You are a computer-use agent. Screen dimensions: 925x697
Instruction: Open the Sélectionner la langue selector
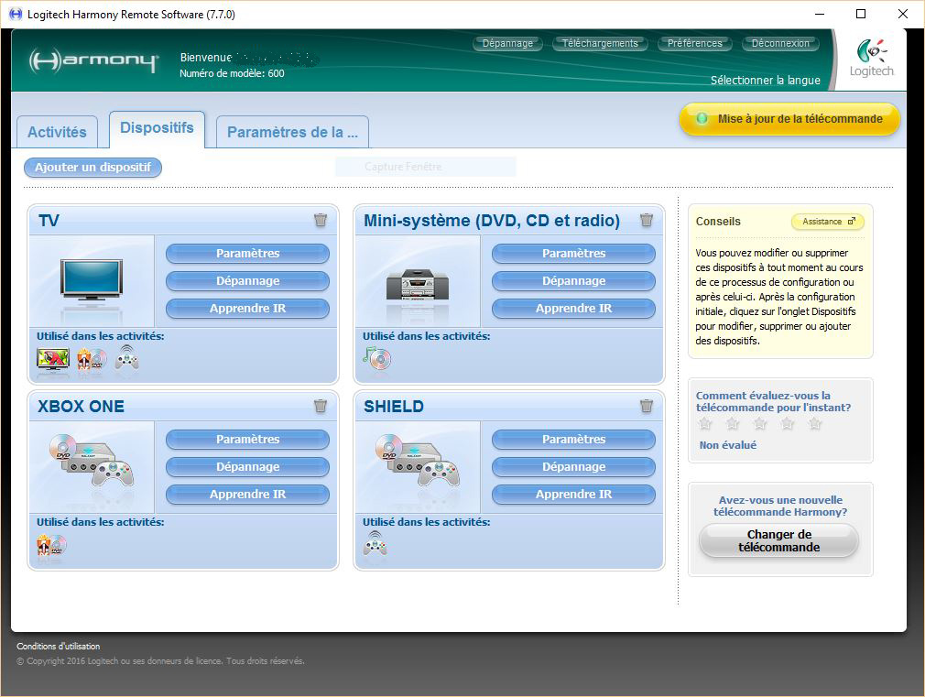pyautogui.click(x=765, y=81)
